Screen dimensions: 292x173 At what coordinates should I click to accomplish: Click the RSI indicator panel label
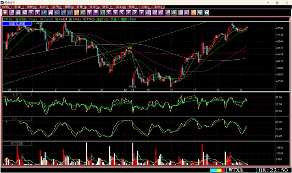click(x=17, y=94)
